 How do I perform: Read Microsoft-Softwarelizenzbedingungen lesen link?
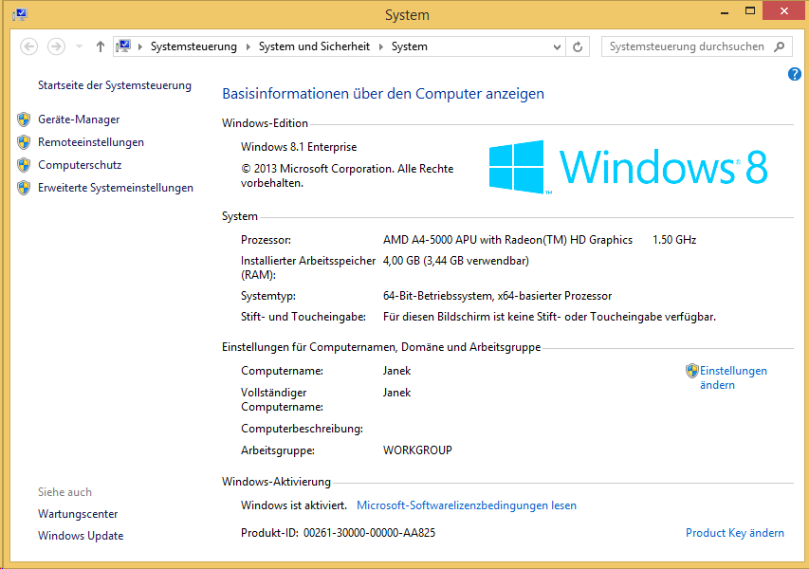[467, 505]
